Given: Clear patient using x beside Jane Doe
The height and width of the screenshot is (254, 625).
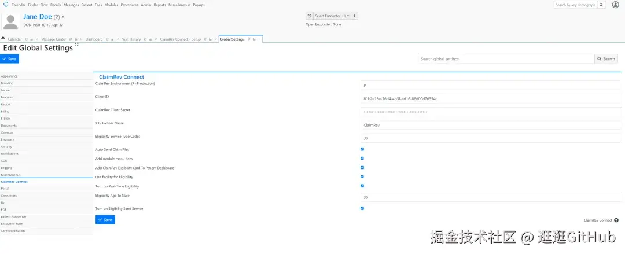Looking at the screenshot, I should [x=63, y=17].
